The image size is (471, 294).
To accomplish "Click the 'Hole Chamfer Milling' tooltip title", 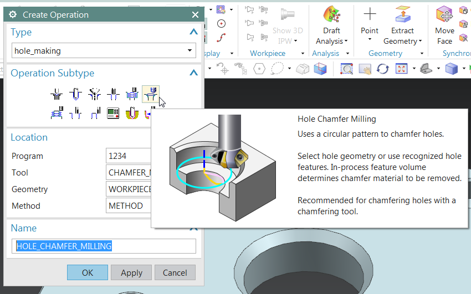I will (337, 119).
